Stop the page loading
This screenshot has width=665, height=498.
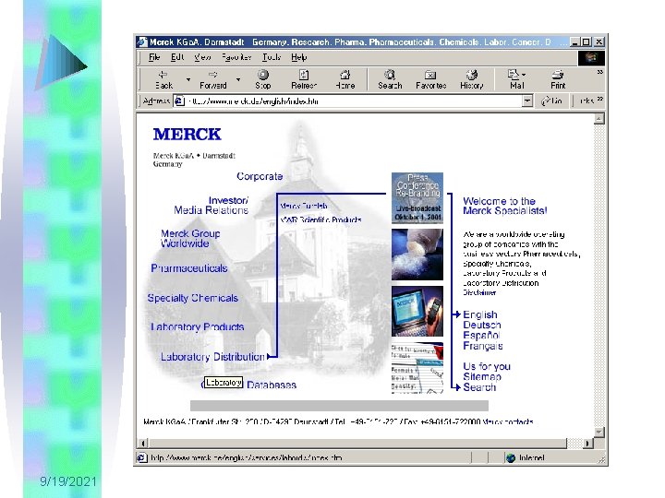coord(263,79)
